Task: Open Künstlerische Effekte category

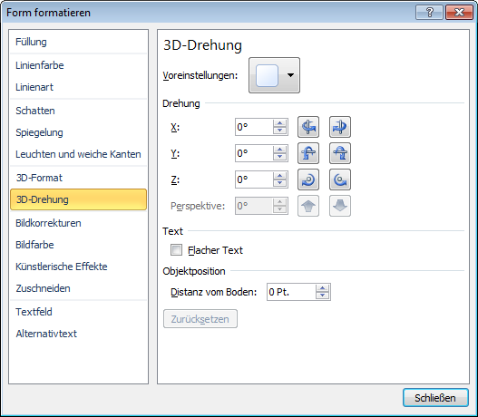Action: coord(78,267)
